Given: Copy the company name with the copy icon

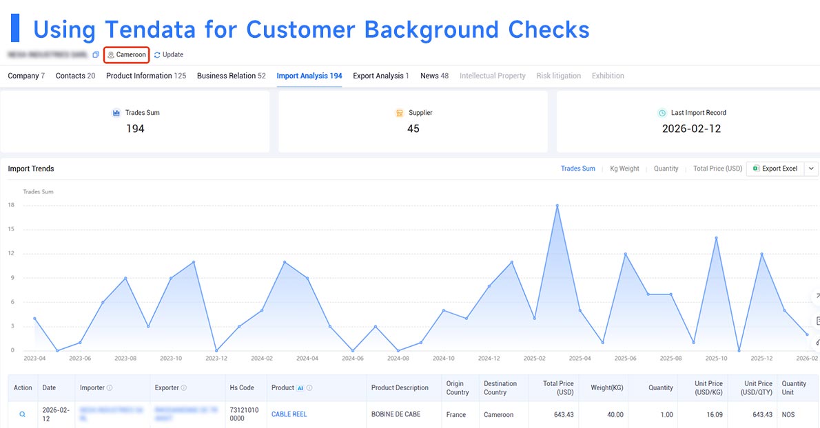Looking at the screenshot, I should (96, 54).
